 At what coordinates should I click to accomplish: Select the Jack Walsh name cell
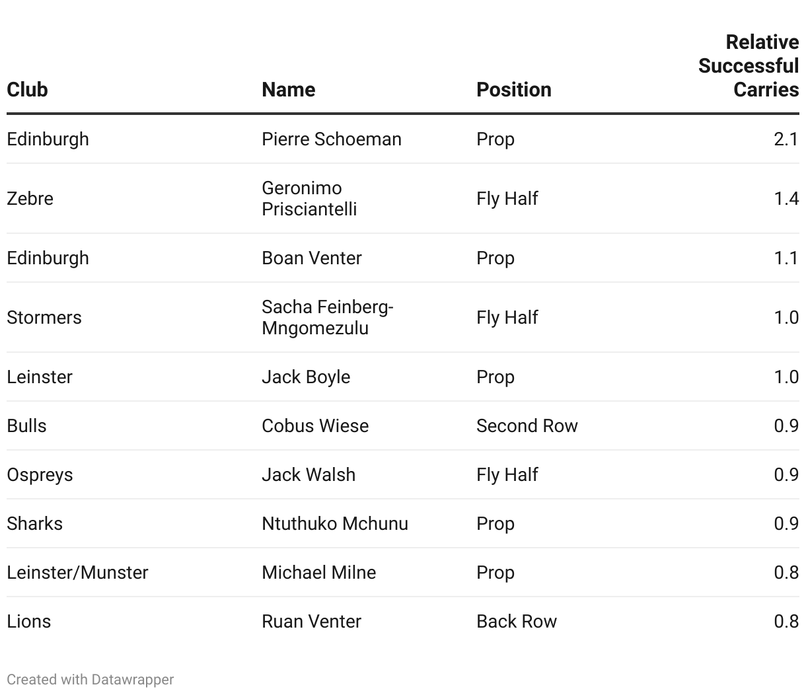click(x=309, y=474)
